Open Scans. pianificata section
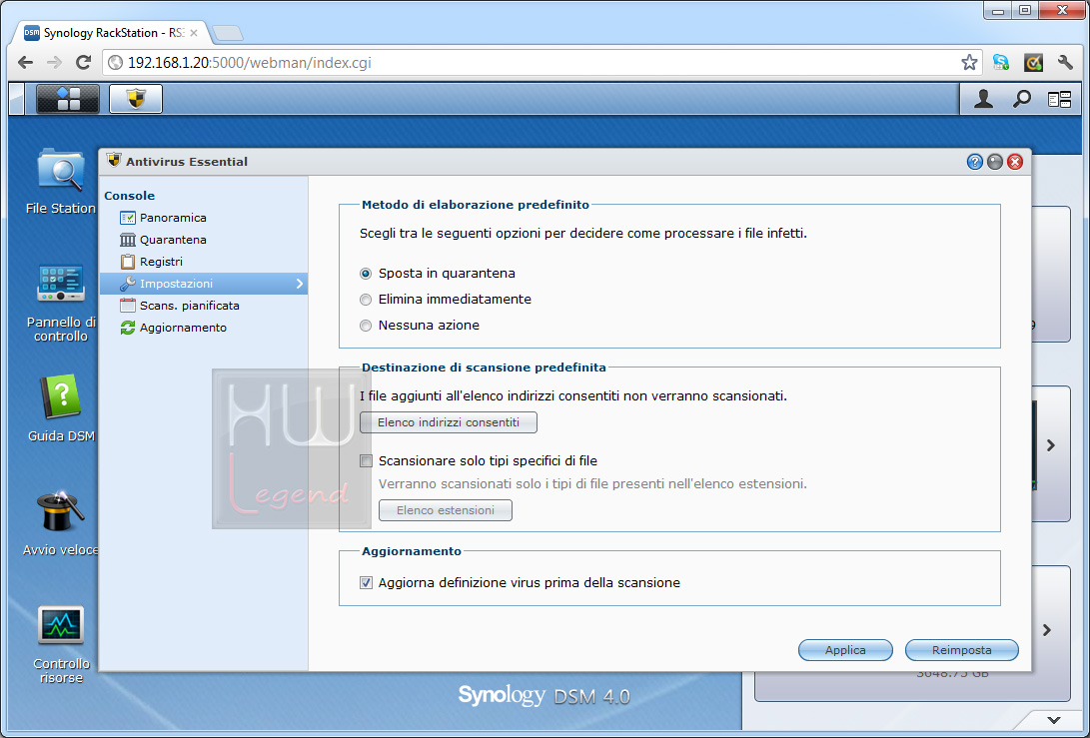 click(x=204, y=305)
